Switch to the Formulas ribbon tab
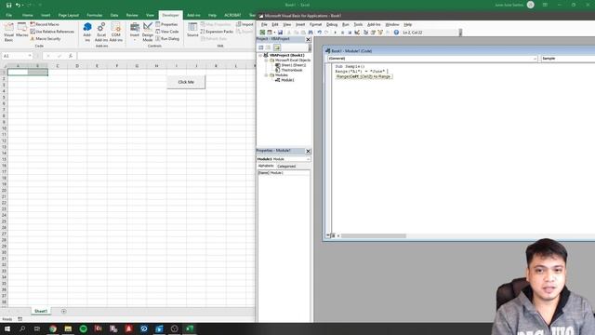This screenshot has width=595, height=335. tap(95, 15)
